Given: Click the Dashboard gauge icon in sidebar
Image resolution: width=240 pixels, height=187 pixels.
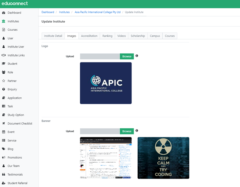Looking at the screenshot, I should coord(3,13).
